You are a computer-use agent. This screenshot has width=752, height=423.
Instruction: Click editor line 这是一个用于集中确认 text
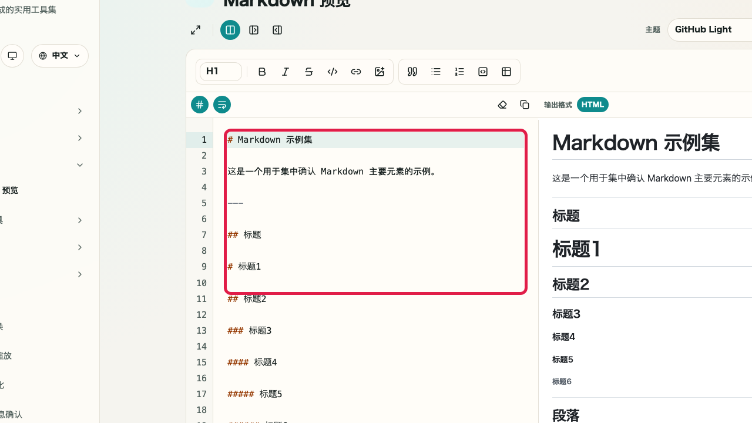[x=333, y=172]
